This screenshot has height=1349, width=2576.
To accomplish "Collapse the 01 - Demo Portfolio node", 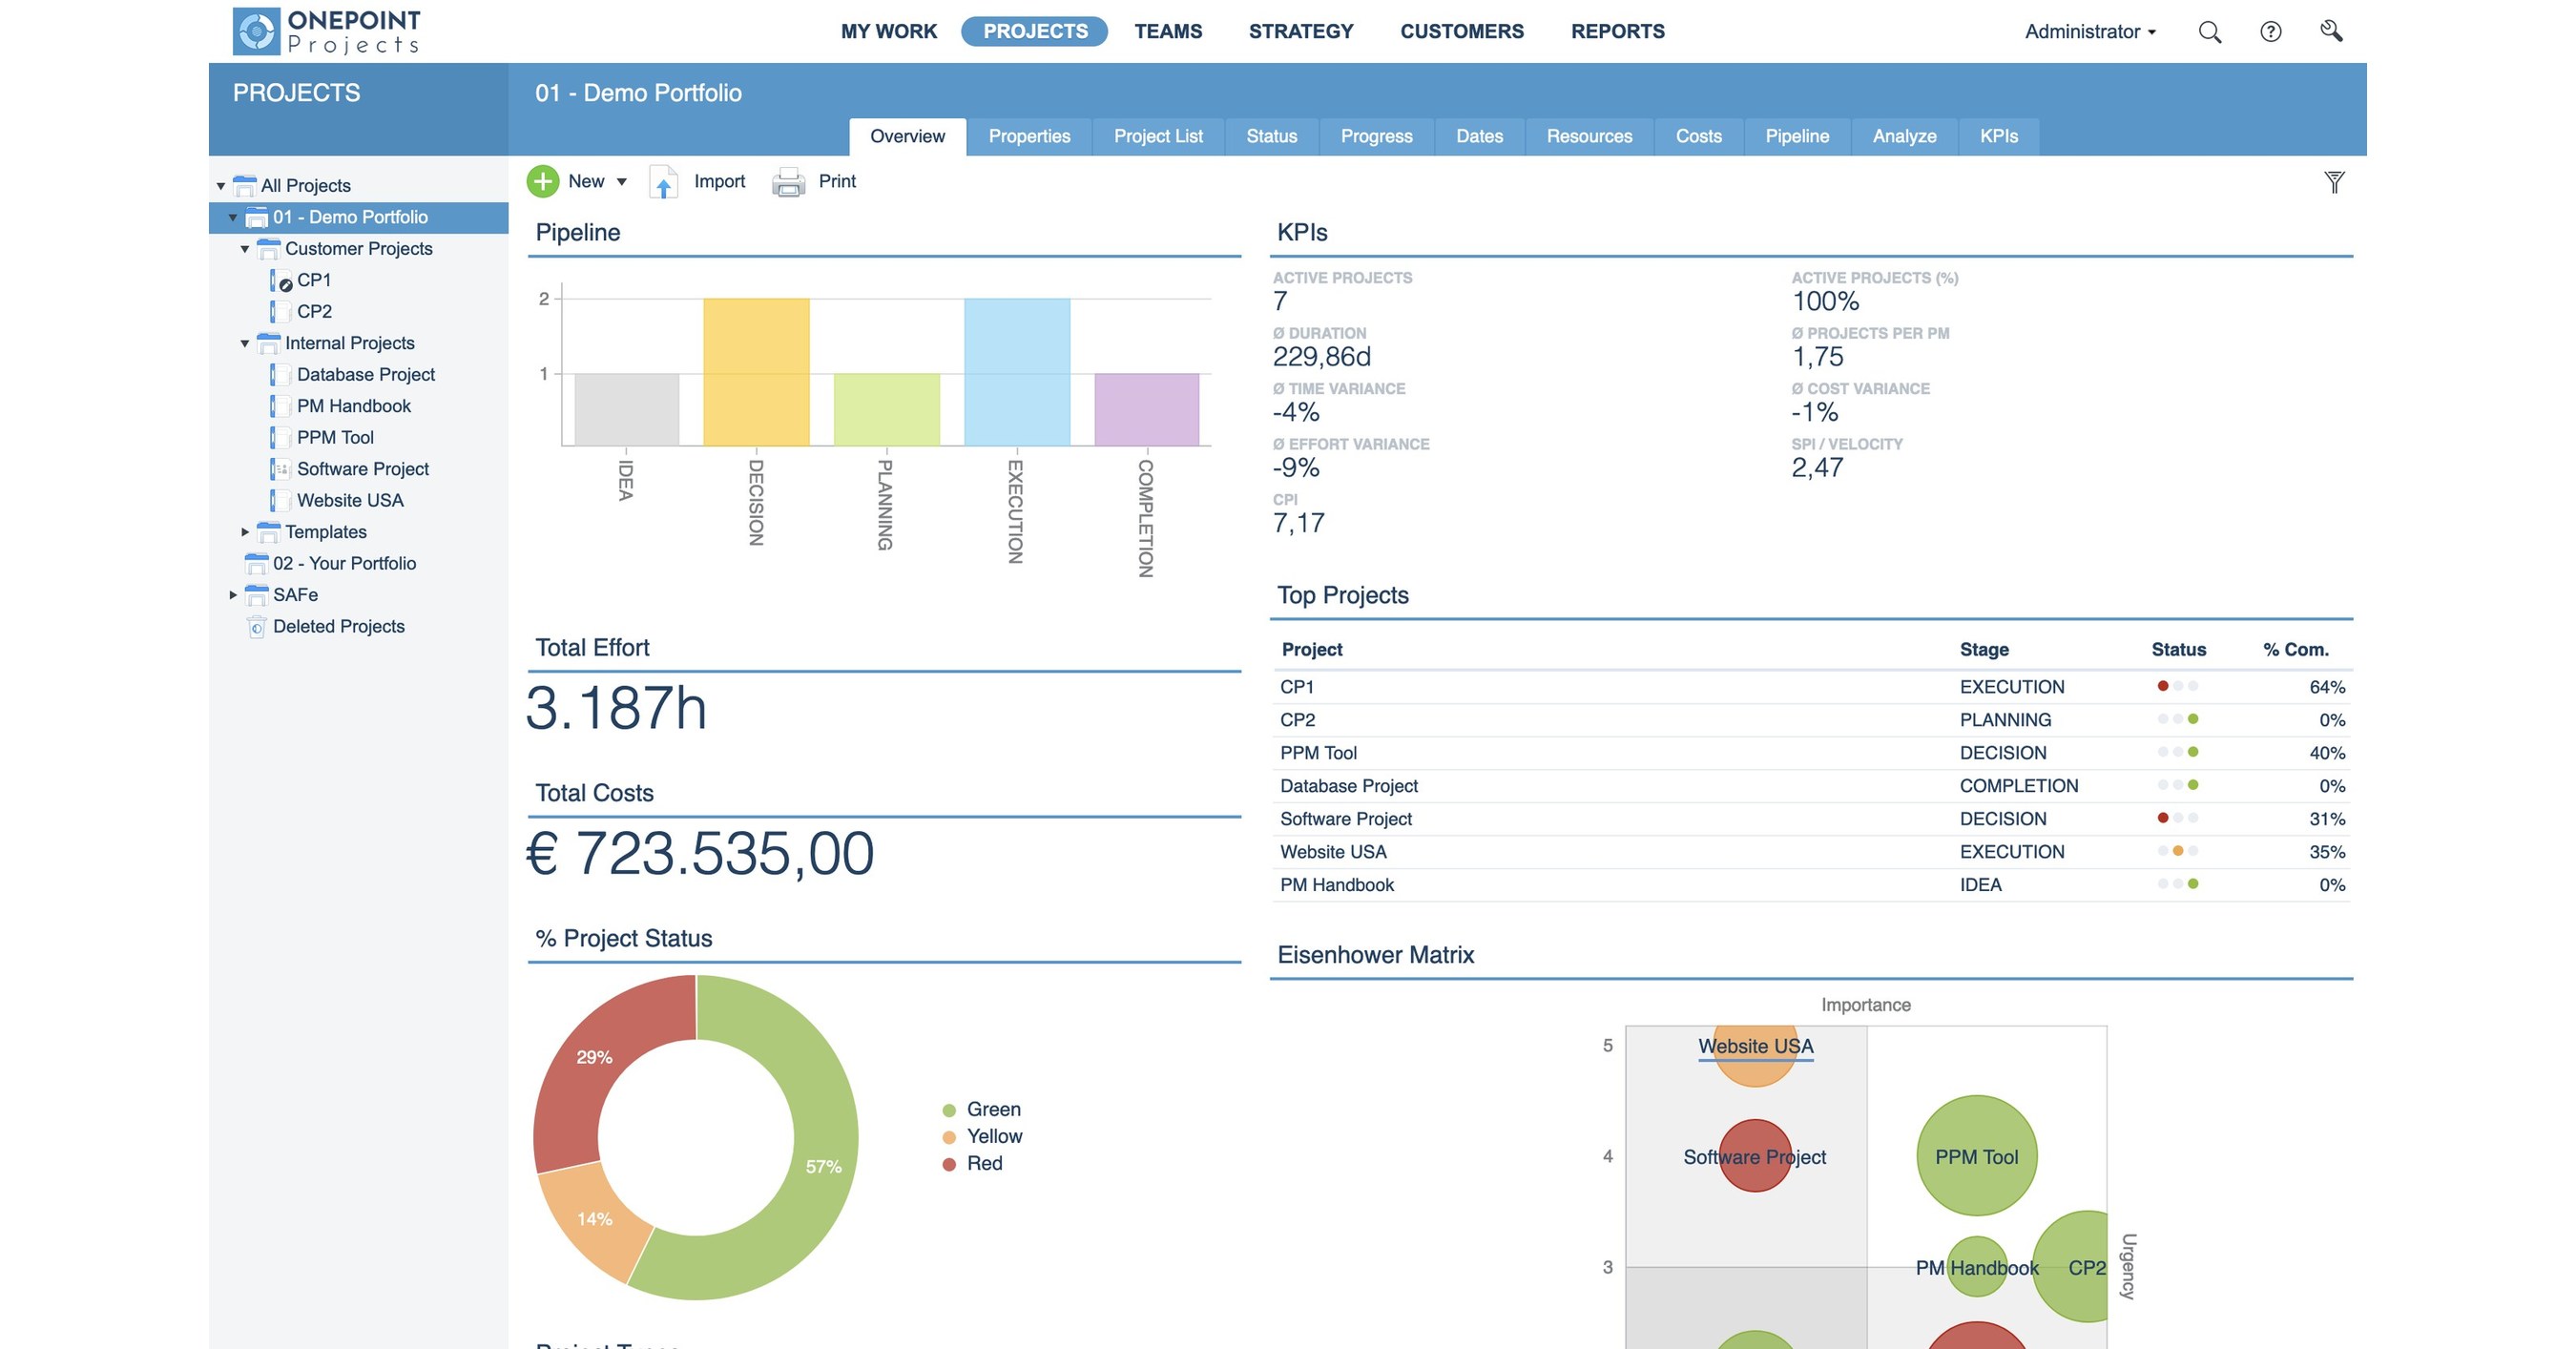I will [x=232, y=218].
